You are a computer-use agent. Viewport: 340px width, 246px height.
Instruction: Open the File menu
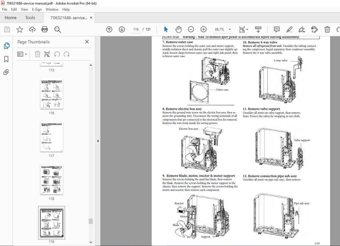5,9
